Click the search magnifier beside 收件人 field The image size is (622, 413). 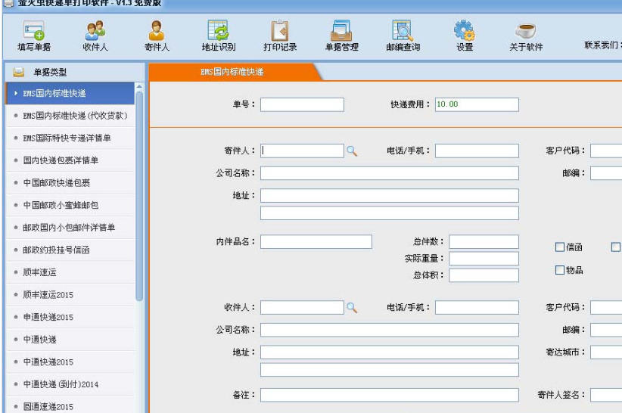pos(352,308)
